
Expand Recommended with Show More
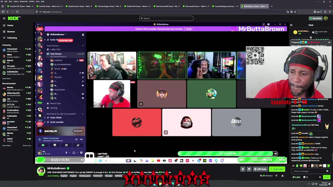point(7,145)
